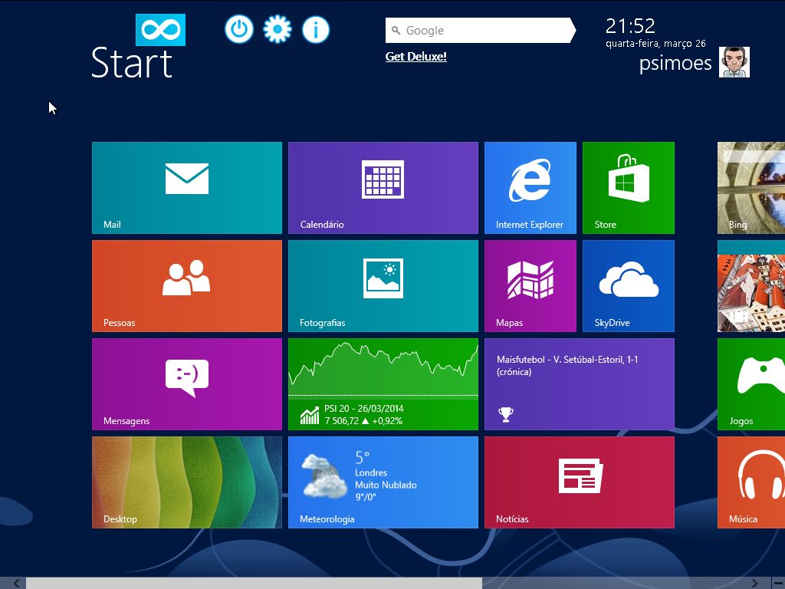Screen dimensions: 785x589
Task: Open the Fotografias tile
Action: pyautogui.click(x=383, y=286)
